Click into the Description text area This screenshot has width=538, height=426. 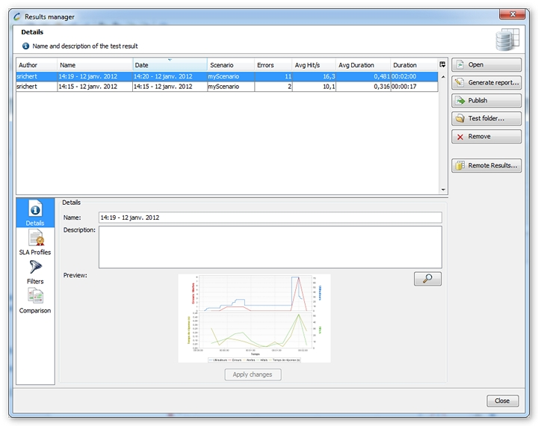(x=270, y=247)
